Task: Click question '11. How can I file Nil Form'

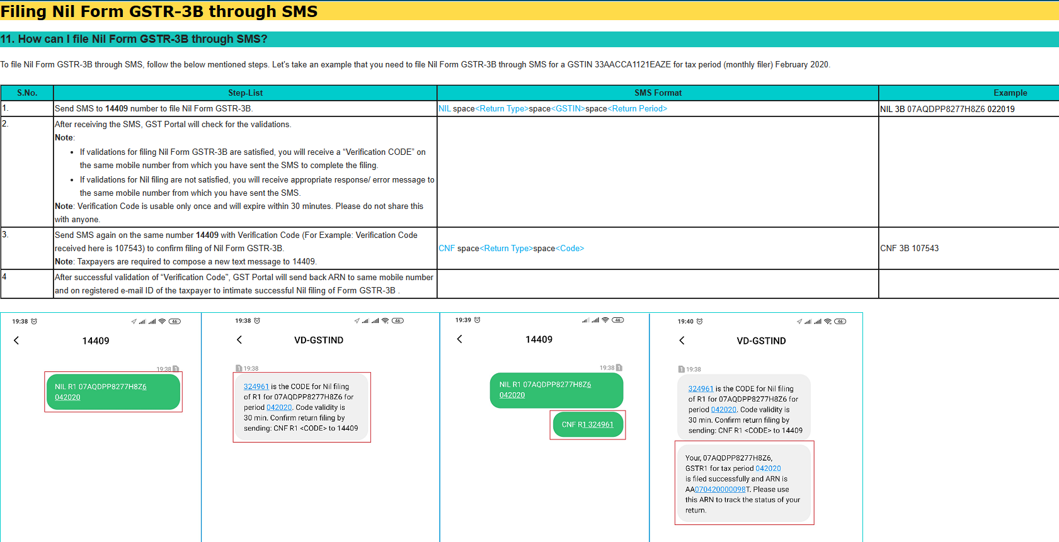Action: coord(134,39)
